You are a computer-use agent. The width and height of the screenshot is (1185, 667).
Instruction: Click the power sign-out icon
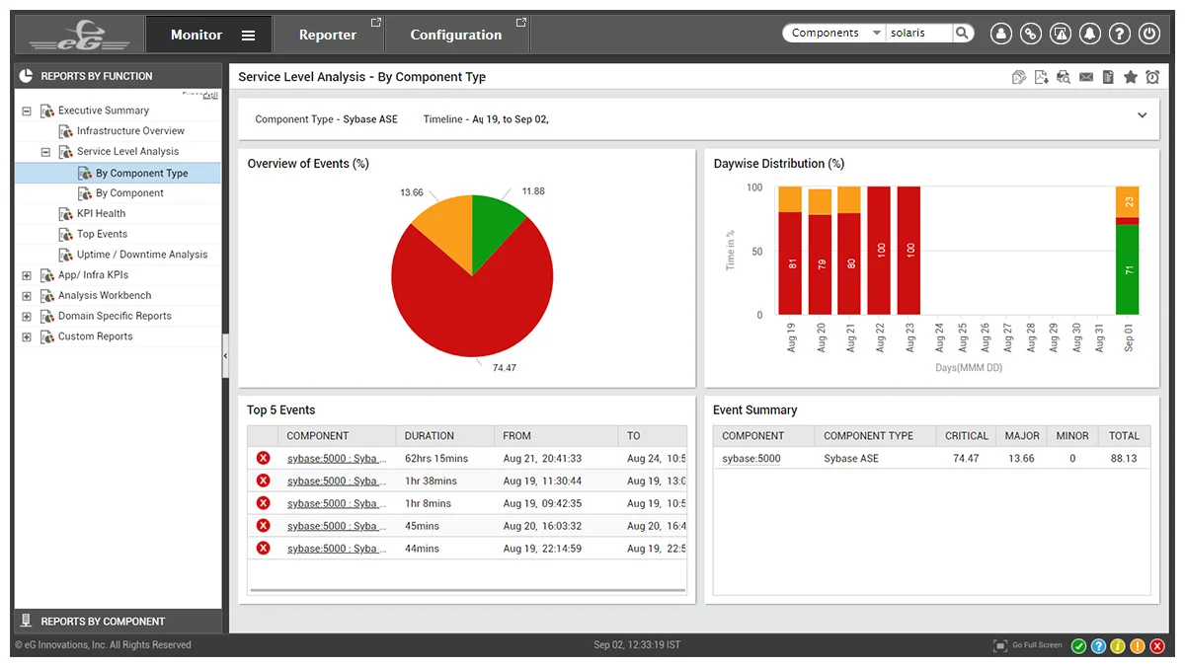pyautogui.click(x=1148, y=34)
